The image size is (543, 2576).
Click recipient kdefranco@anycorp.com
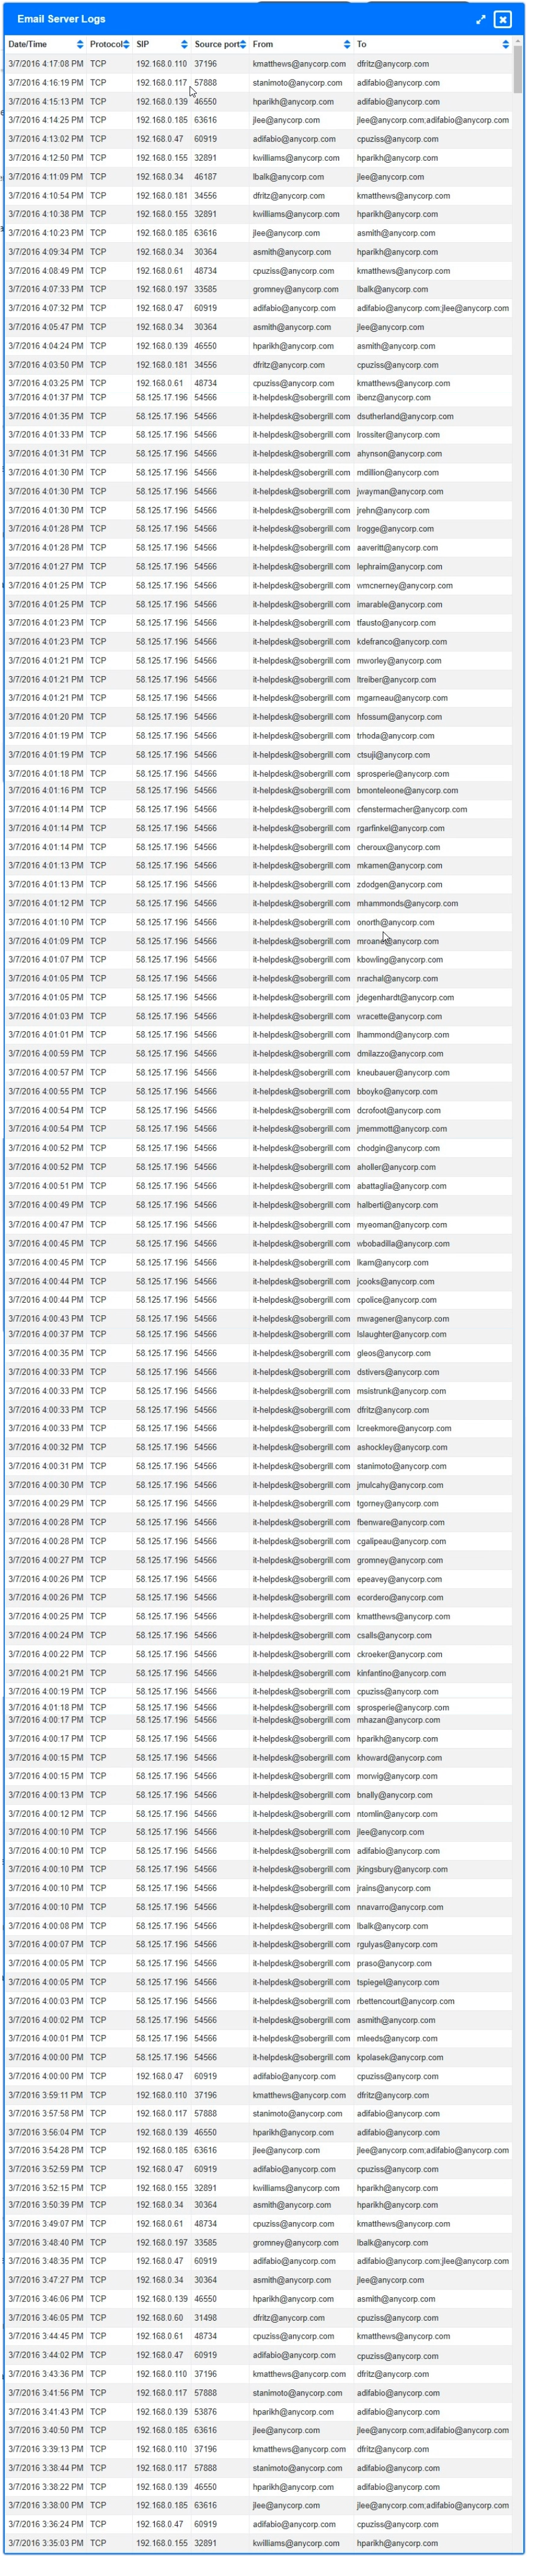[x=402, y=642]
